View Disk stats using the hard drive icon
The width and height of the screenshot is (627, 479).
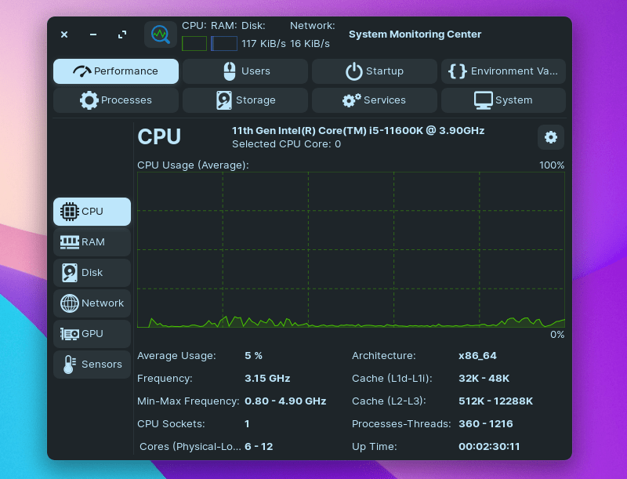click(x=71, y=272)
